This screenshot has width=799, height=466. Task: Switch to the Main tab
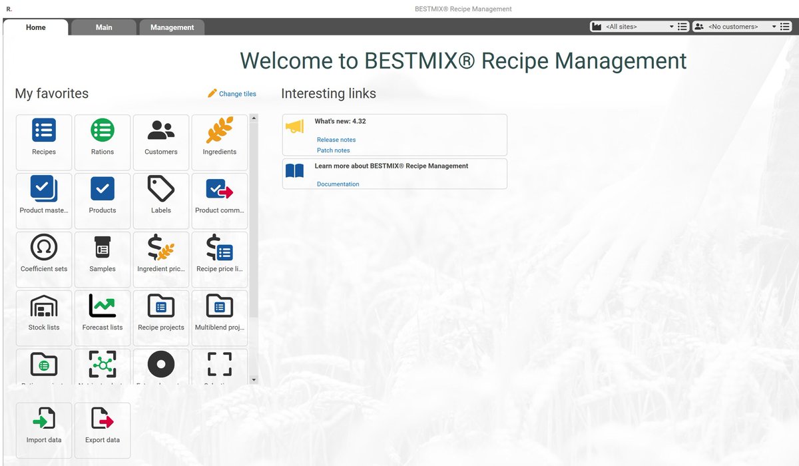pyautogui.click(x=104, y=27)
